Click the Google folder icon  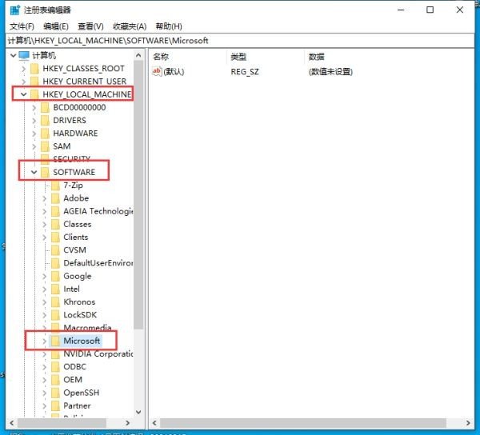(56, 276)
